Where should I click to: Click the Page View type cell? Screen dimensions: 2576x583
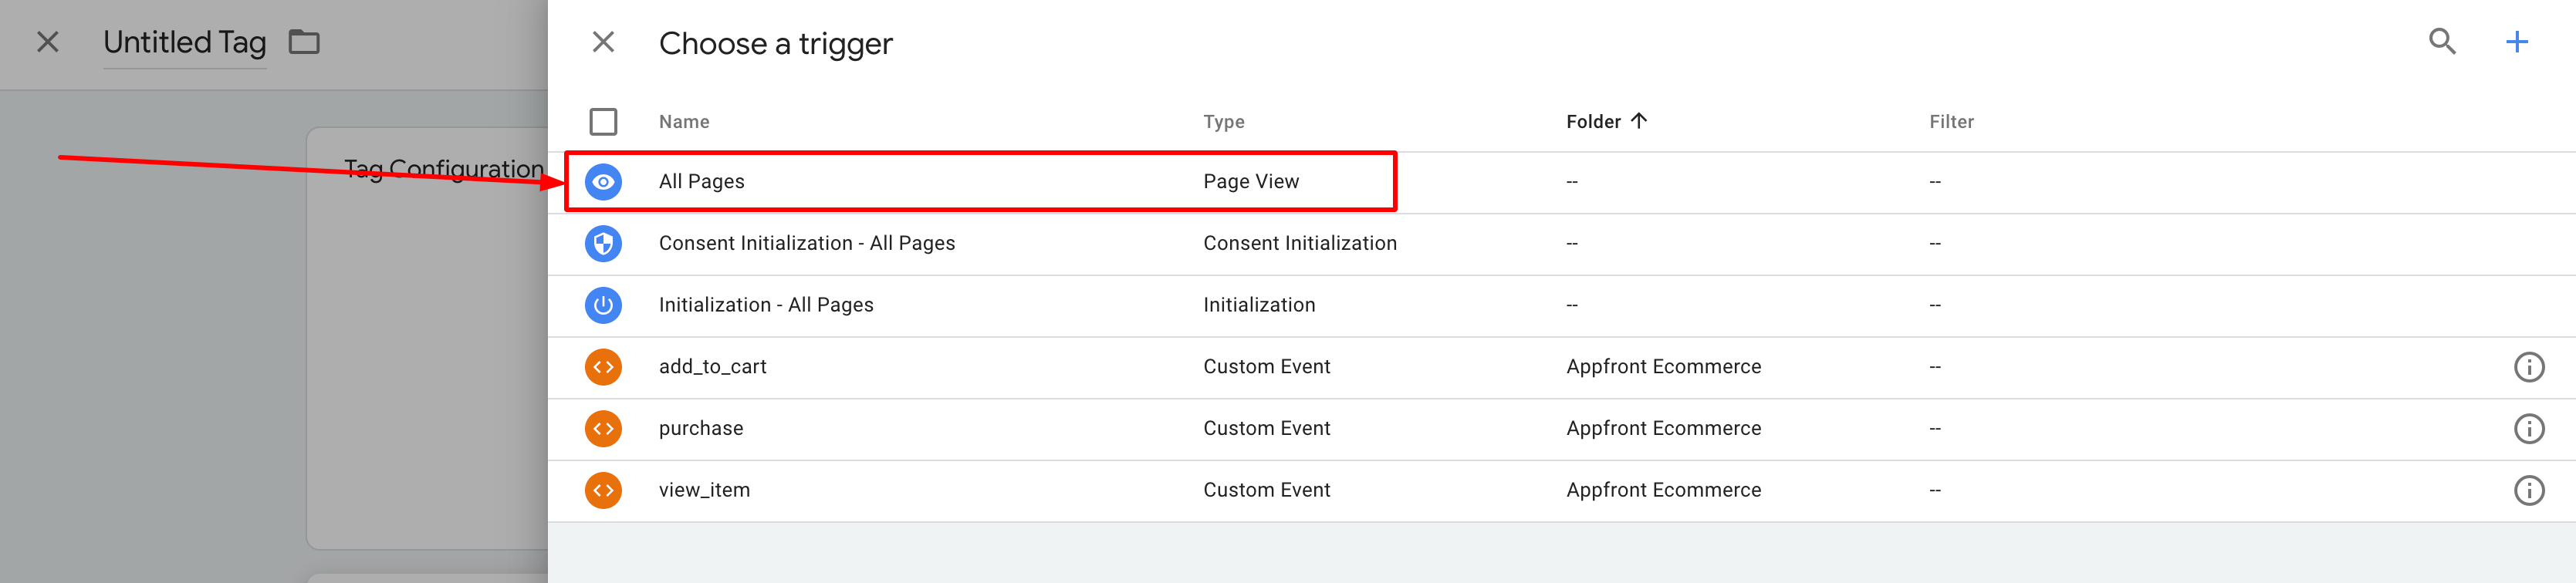point(1250,182)
